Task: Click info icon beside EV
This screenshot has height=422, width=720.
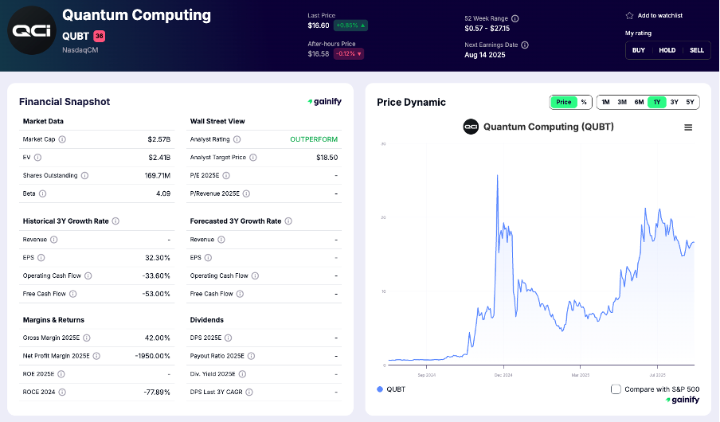Action: [37, 157]
